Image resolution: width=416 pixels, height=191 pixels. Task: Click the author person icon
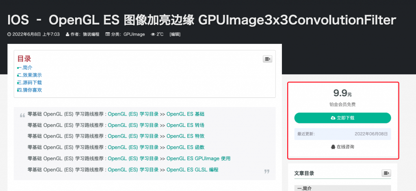(67, 34)
